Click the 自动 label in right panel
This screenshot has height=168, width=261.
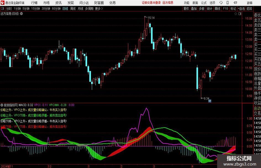point(257,108)
